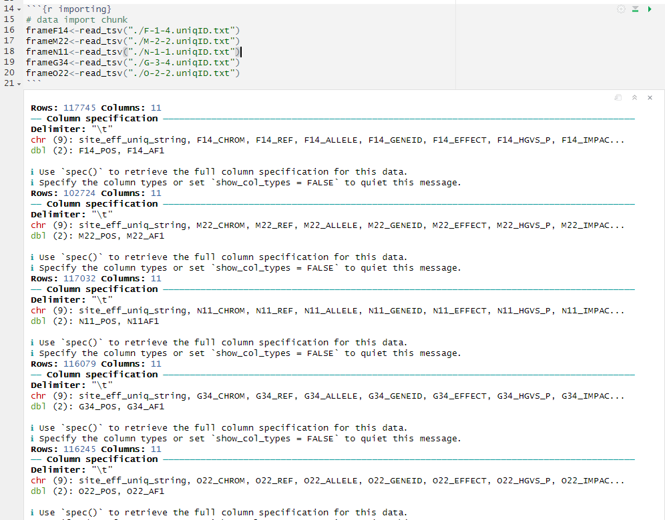Image resolution: width=665 pixels, height=520 pixels.
Task: Open the chunk options gear for importing chunk
Action: coord(621,9)
